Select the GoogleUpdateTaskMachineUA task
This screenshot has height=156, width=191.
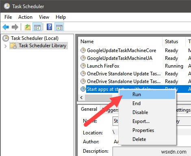click(x=119, y=58)
